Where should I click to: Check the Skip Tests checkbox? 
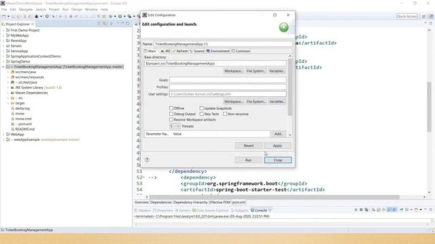(202, 114)
